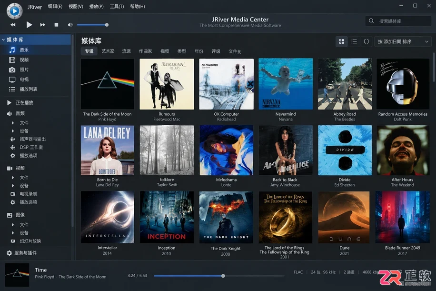Open 服务与插件 gear in the sidebar

(x=9, y=253)
